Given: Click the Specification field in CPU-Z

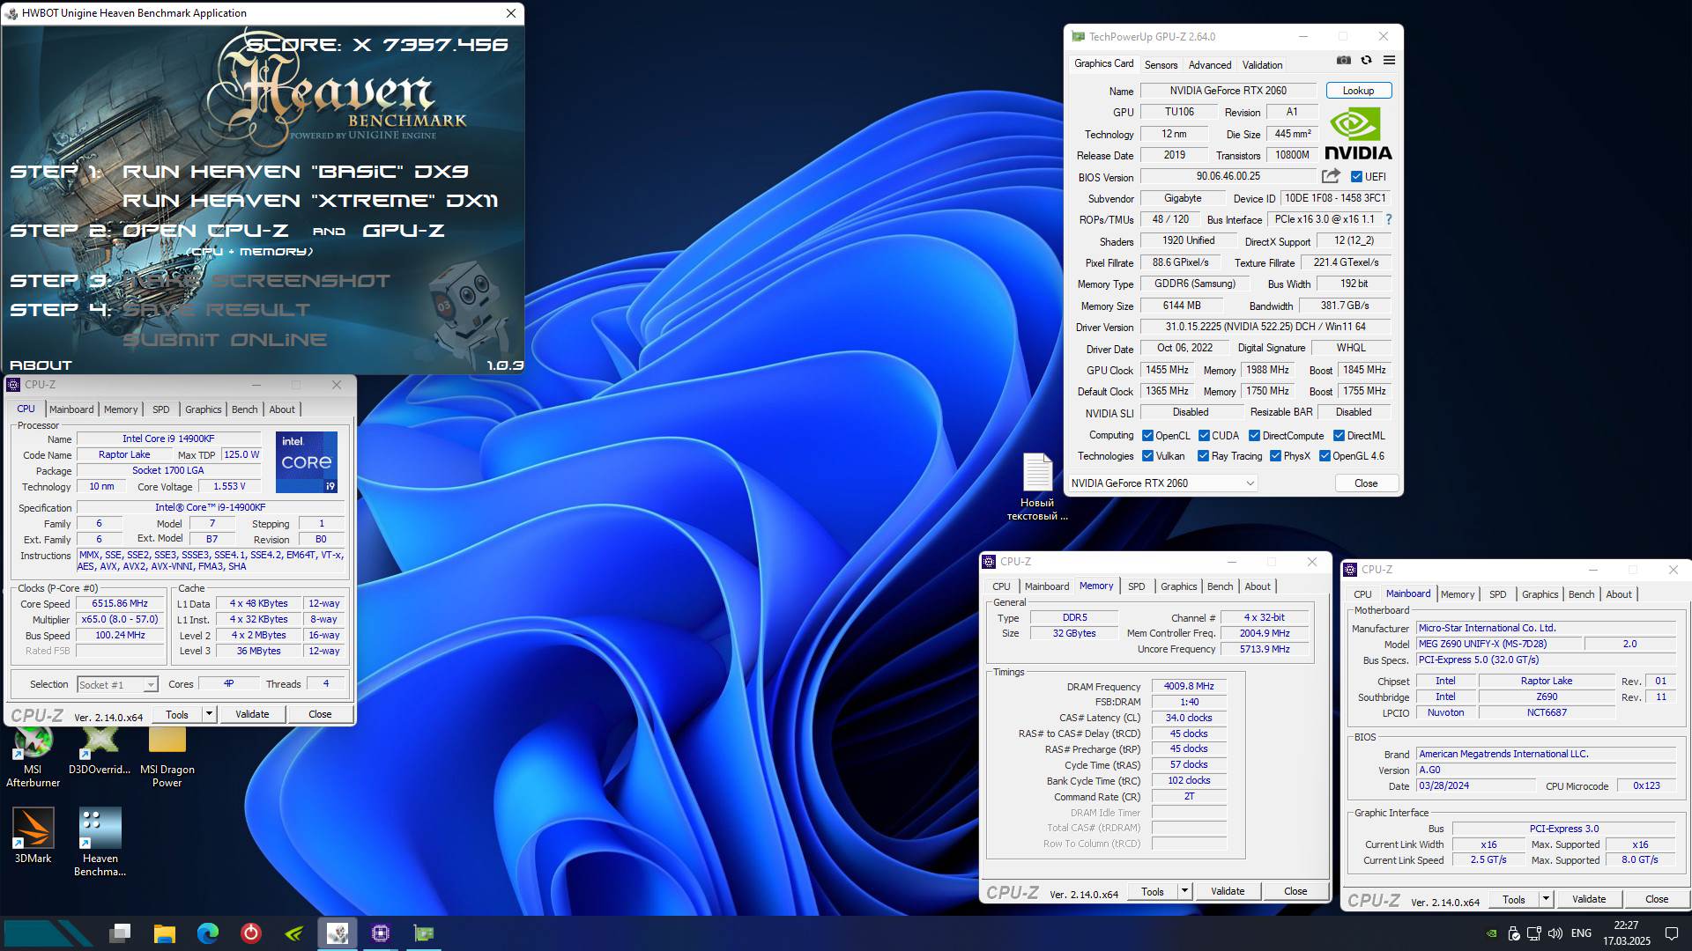Looking at the screenshot, I should coord(210,508).
